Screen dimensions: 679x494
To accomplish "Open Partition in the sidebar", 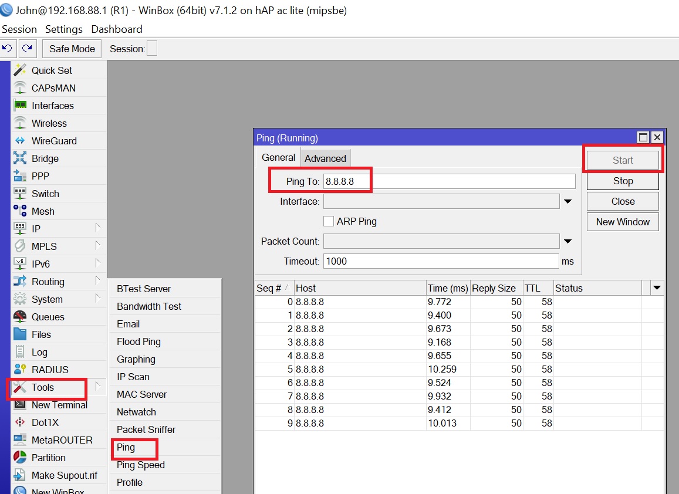I will (x=59, y=458).
